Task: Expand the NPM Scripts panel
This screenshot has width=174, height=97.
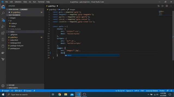Action: click(x=25, y=88)
